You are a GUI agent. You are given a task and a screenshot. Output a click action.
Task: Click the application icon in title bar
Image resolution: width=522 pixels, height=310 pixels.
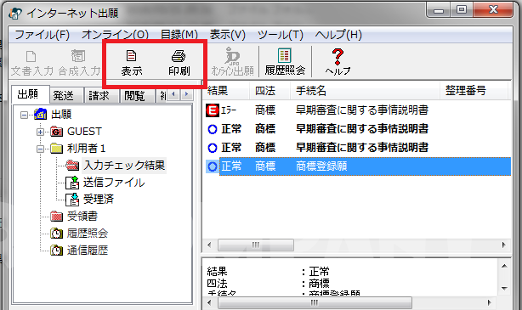(15, 14)
